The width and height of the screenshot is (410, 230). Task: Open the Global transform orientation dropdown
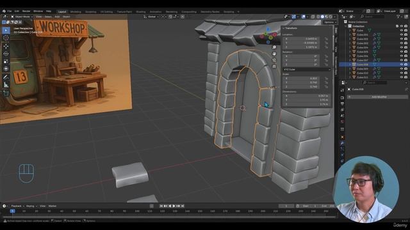151,17
